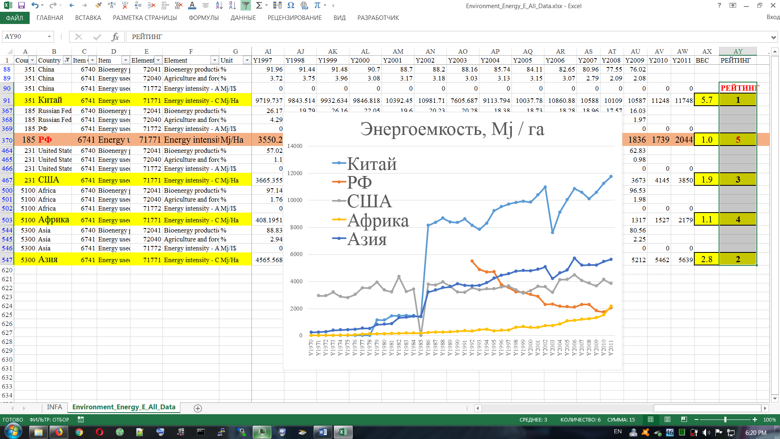
Task: Click the font color A icon
Action: coord(192,6)
